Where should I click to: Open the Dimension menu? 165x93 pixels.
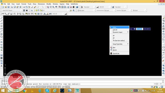pyautogui.click(x=41, y=4)
